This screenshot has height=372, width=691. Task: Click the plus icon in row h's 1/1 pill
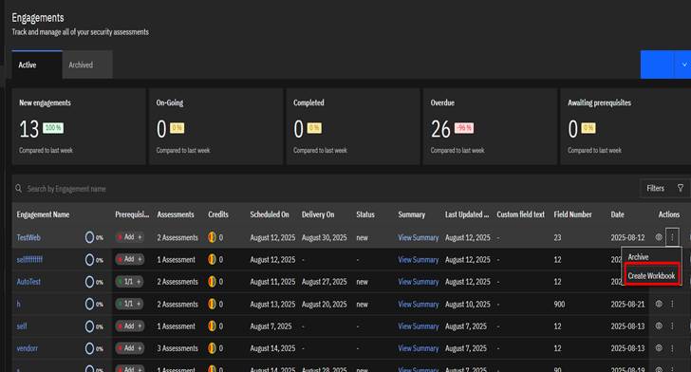(139, 304)
